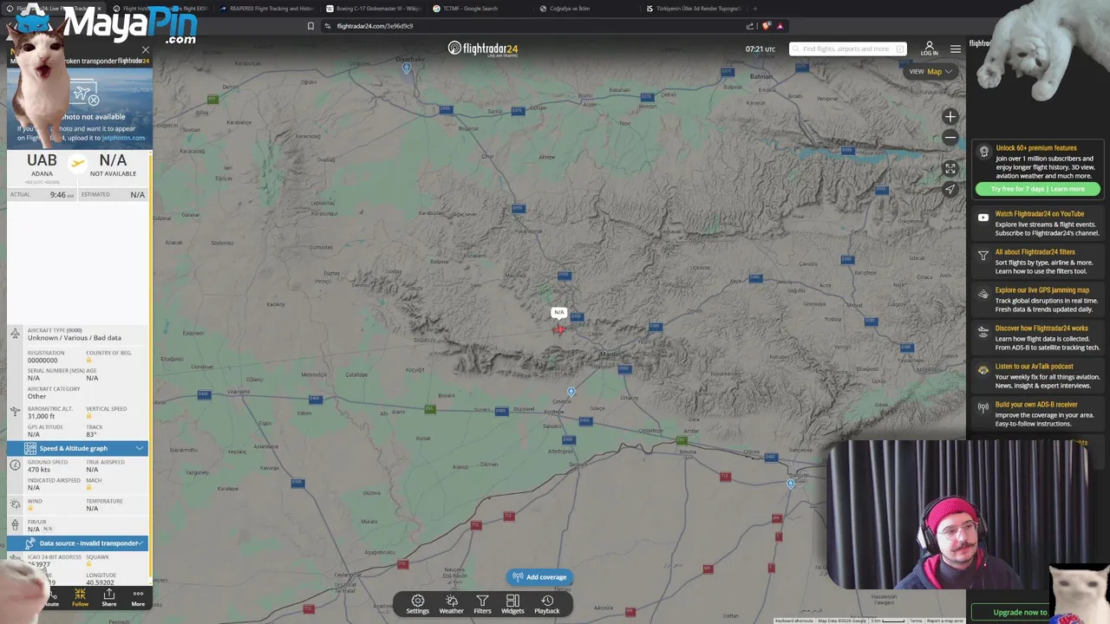The height and width of the screenshot is (624, 1110).
Task: Click the vertical speed lock icon
Action: [88, 416]
